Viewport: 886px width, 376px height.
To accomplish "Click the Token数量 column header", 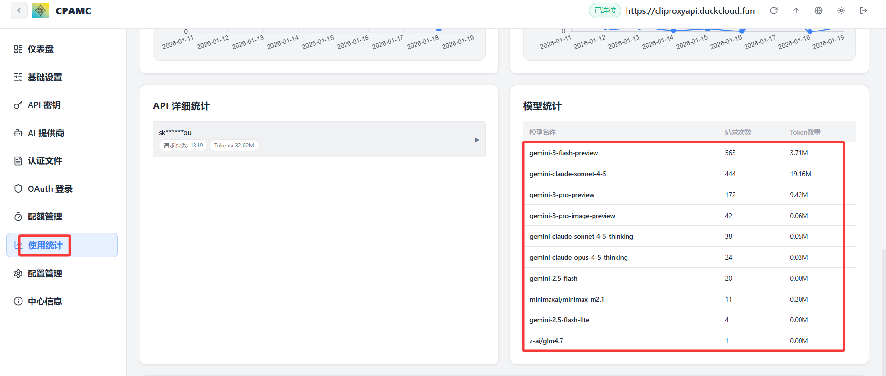I will click(x=805, y=132).
